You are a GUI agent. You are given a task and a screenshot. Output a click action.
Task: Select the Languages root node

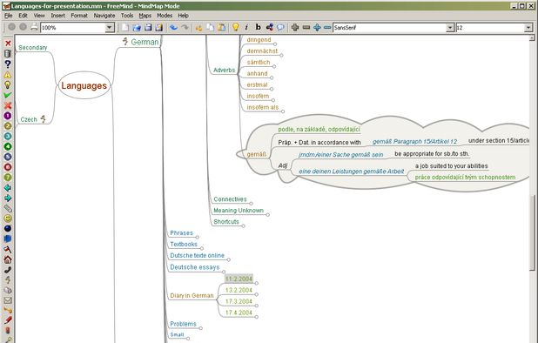(x=84, y=85)
